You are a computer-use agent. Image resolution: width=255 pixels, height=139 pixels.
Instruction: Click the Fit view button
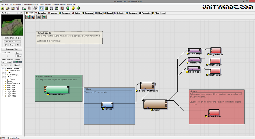click(18, 45)
